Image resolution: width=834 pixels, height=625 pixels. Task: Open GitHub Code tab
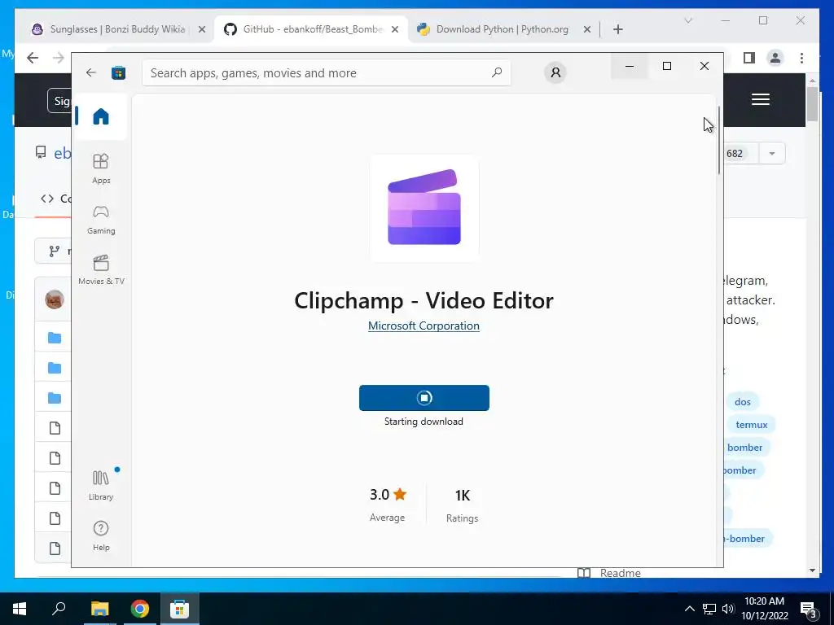click(x=55, y=199)
